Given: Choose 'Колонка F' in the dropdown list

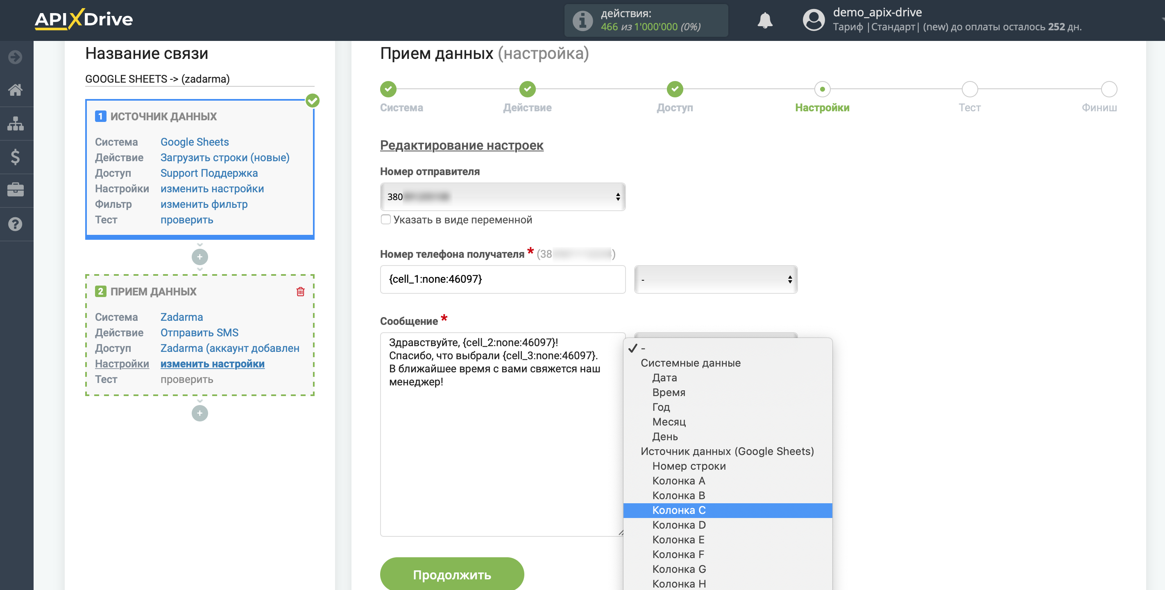Looking at the screenshot, I should pos(727,555).
